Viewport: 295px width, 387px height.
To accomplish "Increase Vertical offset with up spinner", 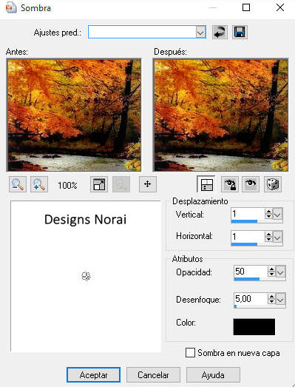I will tap(268, 212).
